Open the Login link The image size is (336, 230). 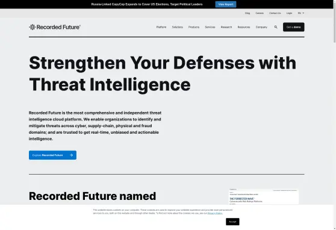[x=289, y=13]
